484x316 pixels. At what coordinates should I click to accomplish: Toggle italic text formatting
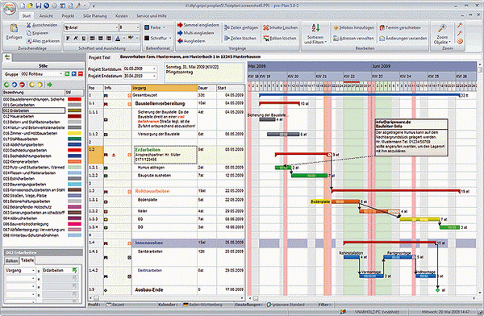[76, 38]
